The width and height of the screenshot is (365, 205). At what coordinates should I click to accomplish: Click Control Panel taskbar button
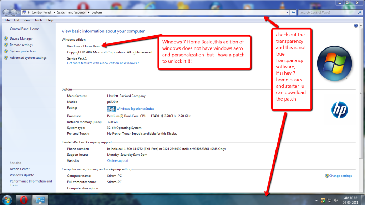40,200
